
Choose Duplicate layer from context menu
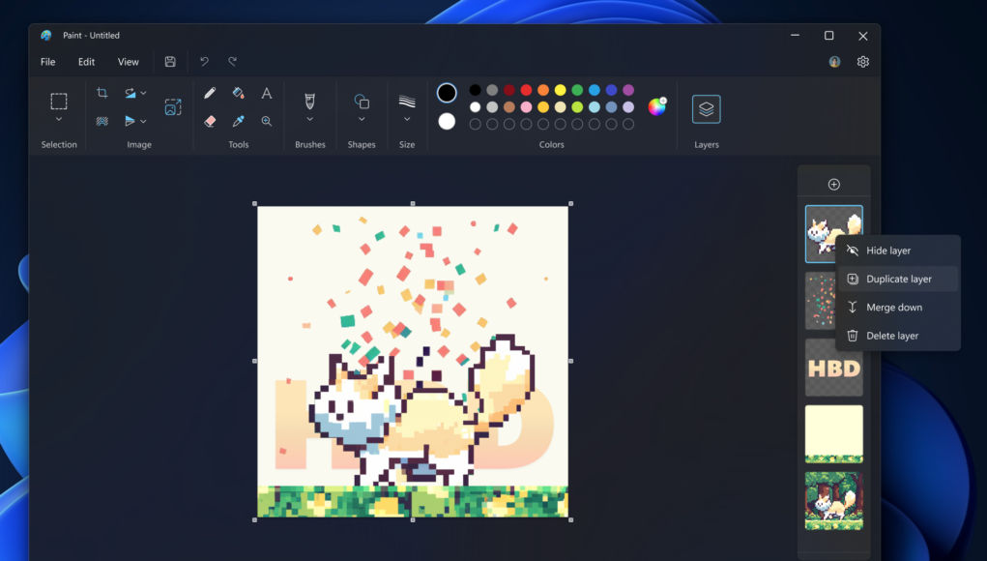(x=898, y=279)
